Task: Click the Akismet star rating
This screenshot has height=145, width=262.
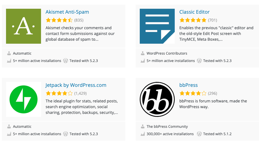Action: [x=59, y=20]
